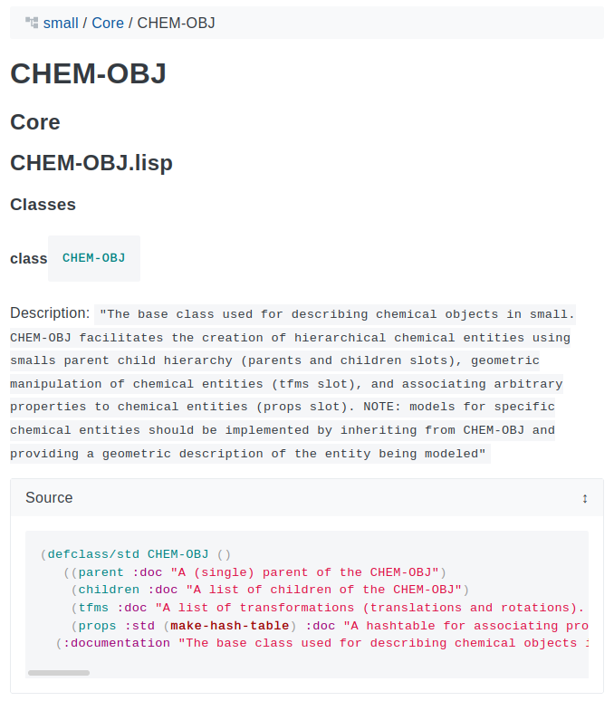Click the CHEM-OBJ class name badge
This screenshot has width=614, height=701.
click(x=94, y=258)
